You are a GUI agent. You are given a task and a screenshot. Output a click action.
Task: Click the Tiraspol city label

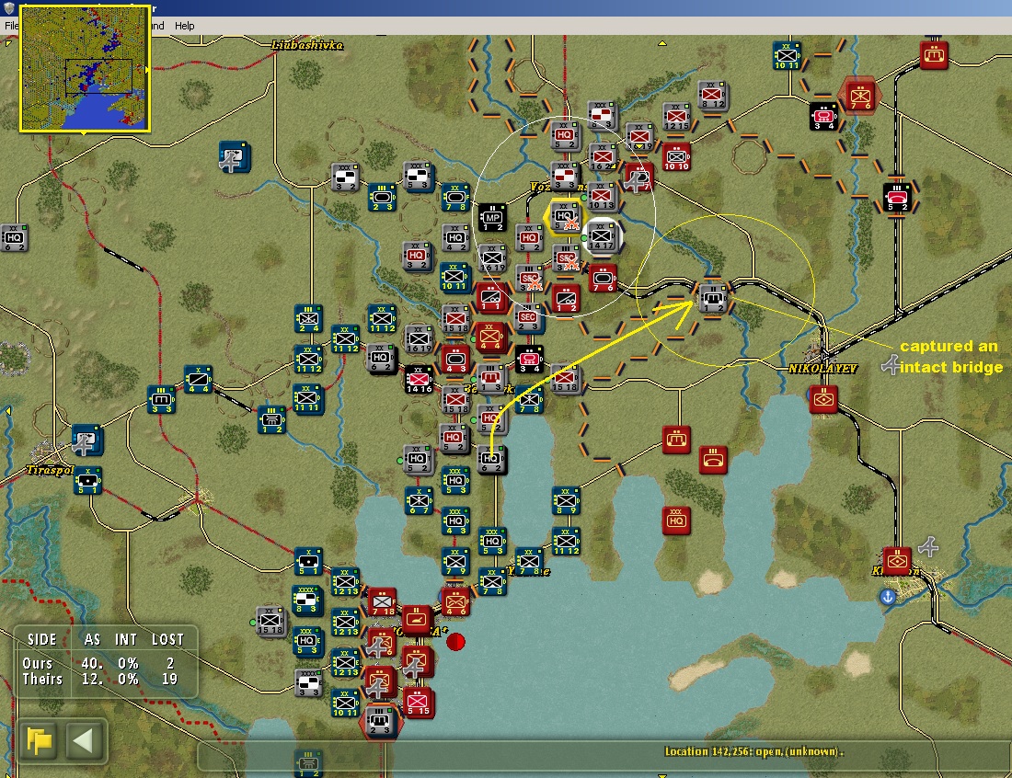click(x=51, y=470)
